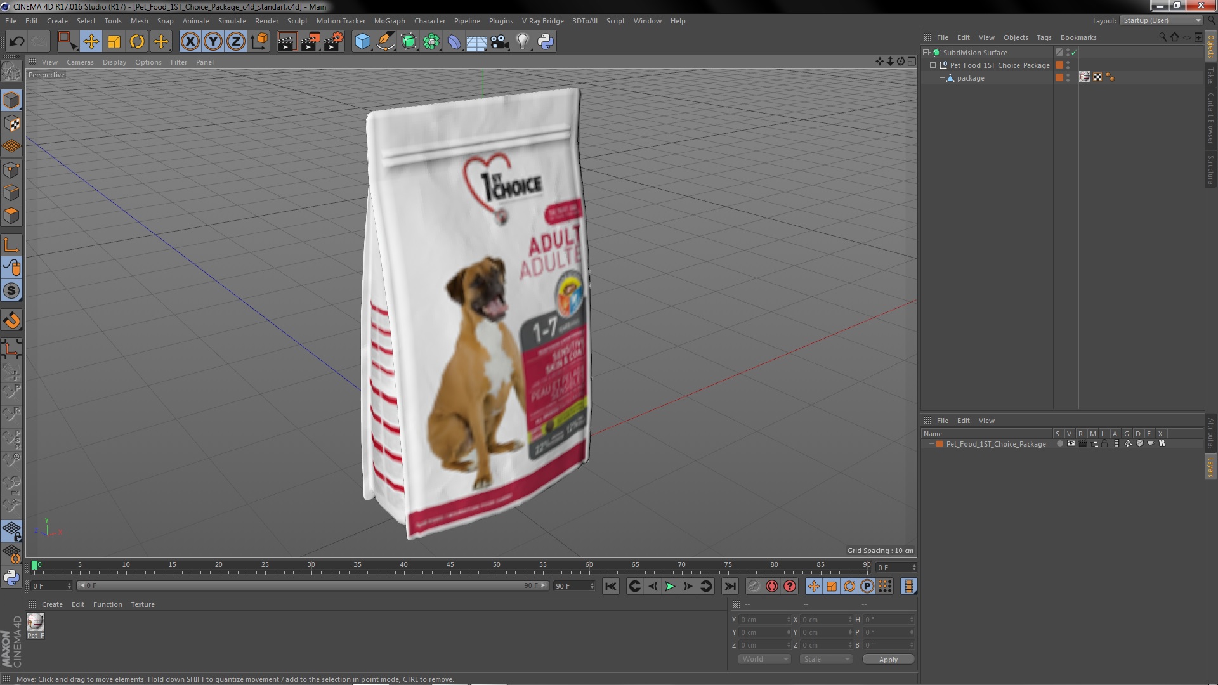
Task: Toggle Subdivision Surface enable checkmark
Action: click(1073, 53)
